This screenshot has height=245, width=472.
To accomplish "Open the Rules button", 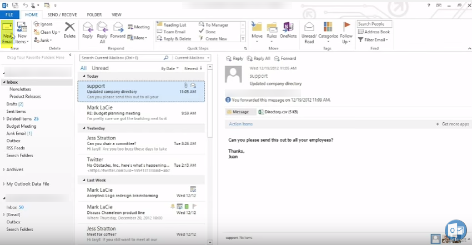I will (x=272, y=32).
